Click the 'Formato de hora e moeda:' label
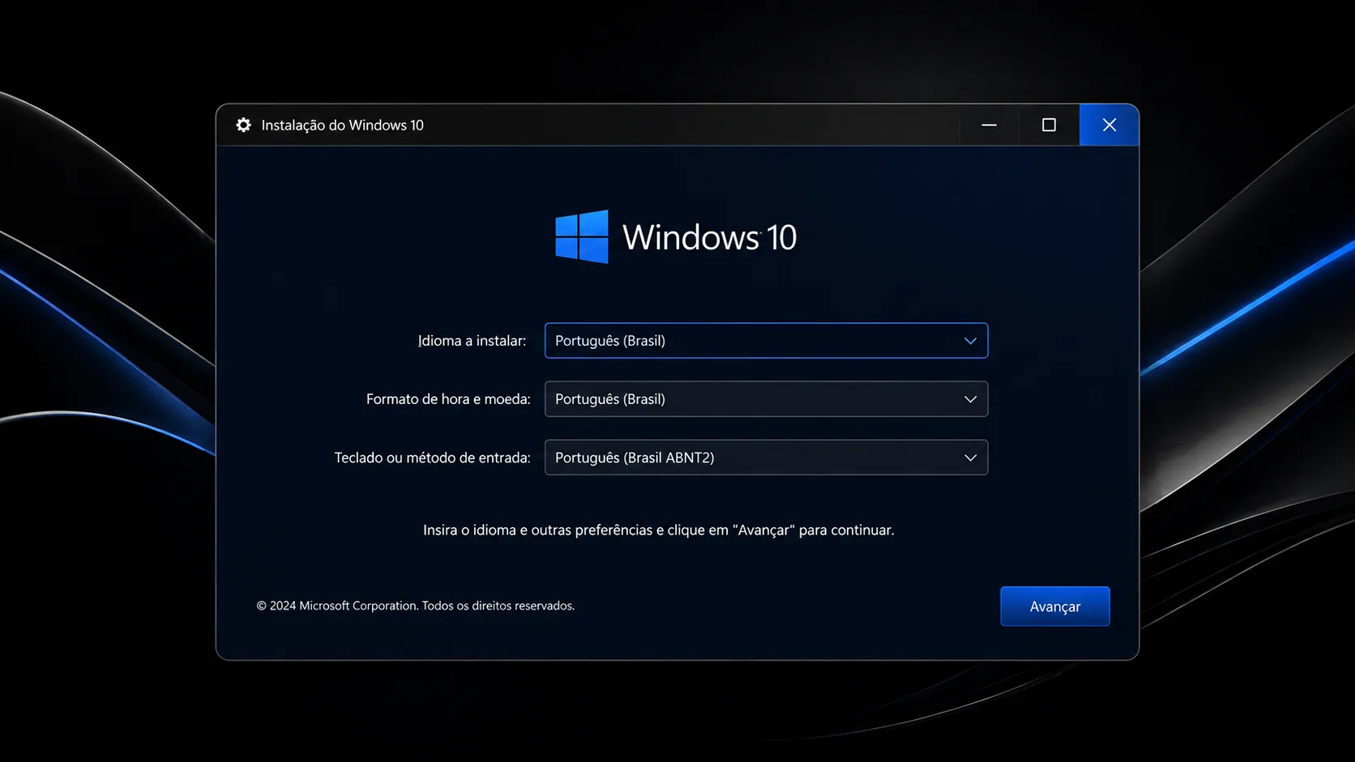The image size is (1355, 762). click(x=448, y=399)
